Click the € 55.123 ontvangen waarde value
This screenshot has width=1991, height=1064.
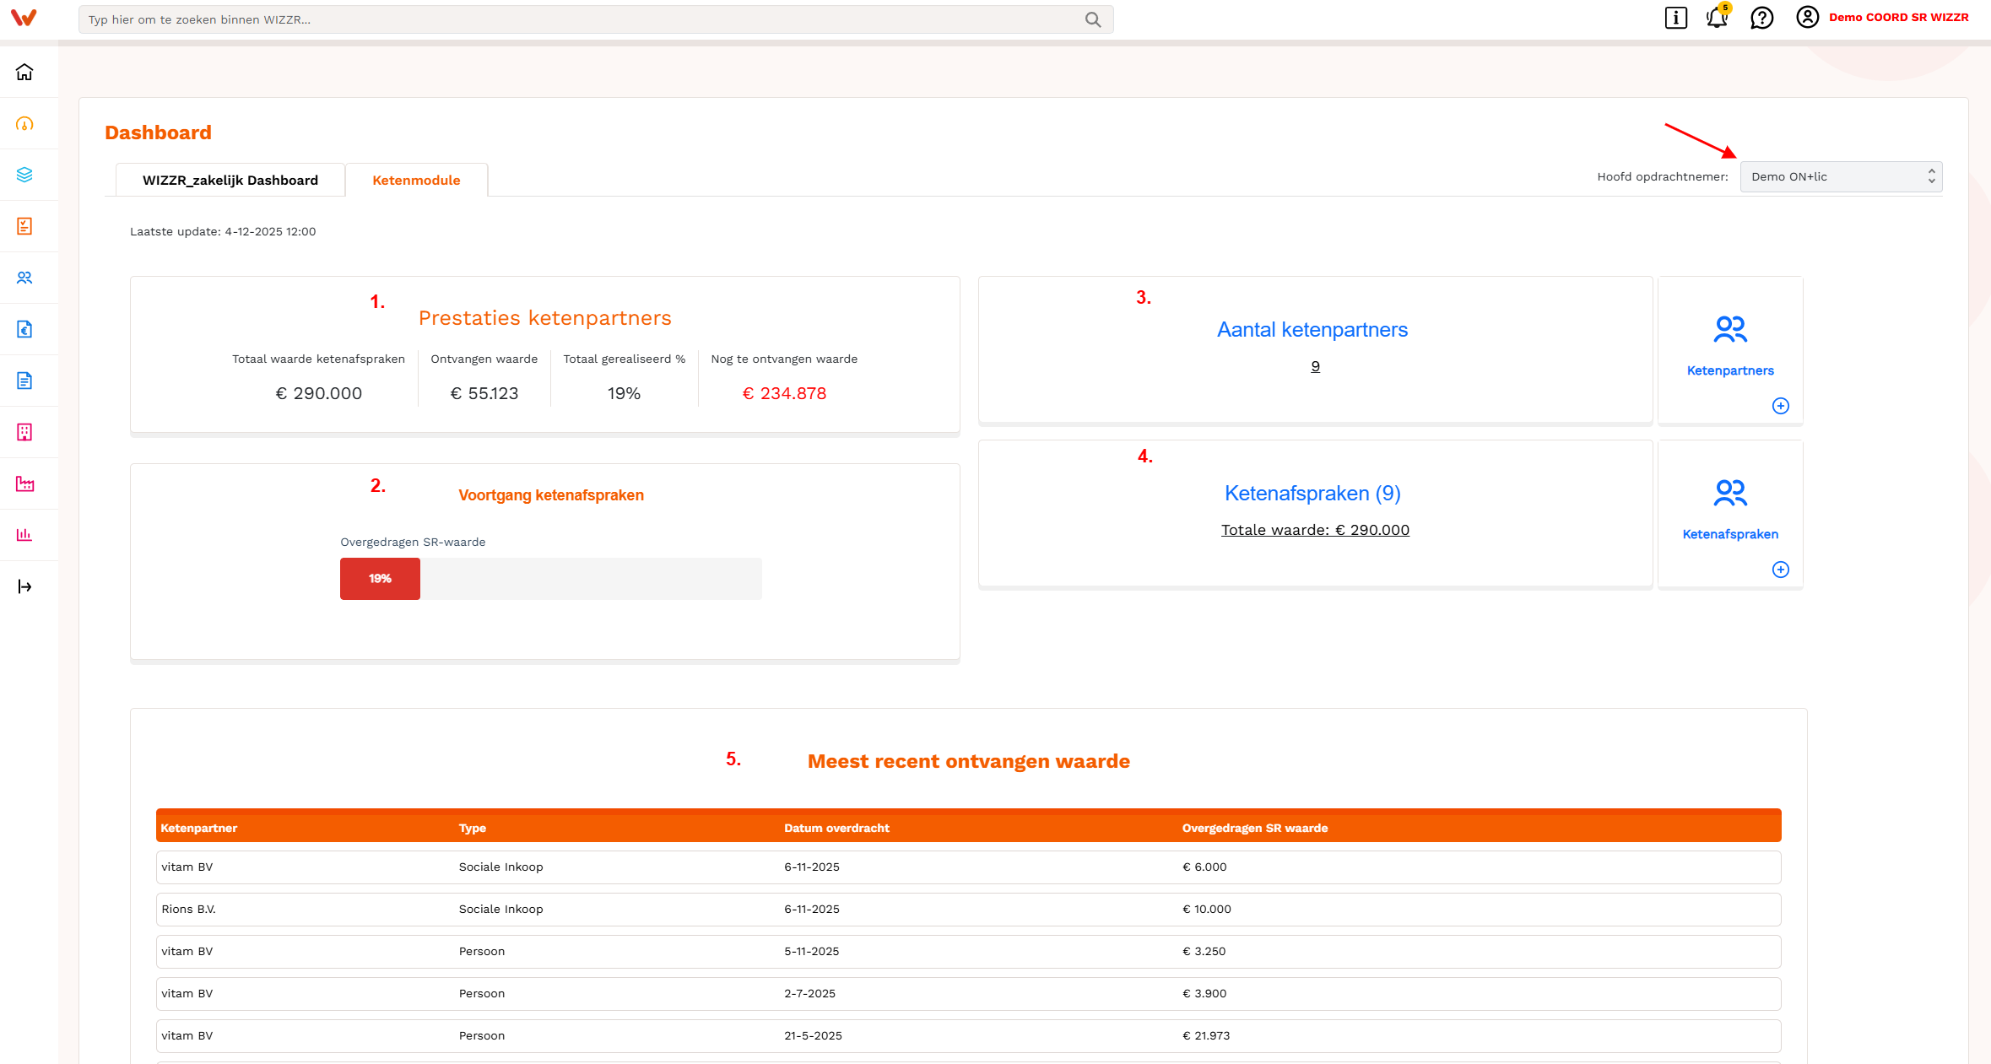(484, 393)
